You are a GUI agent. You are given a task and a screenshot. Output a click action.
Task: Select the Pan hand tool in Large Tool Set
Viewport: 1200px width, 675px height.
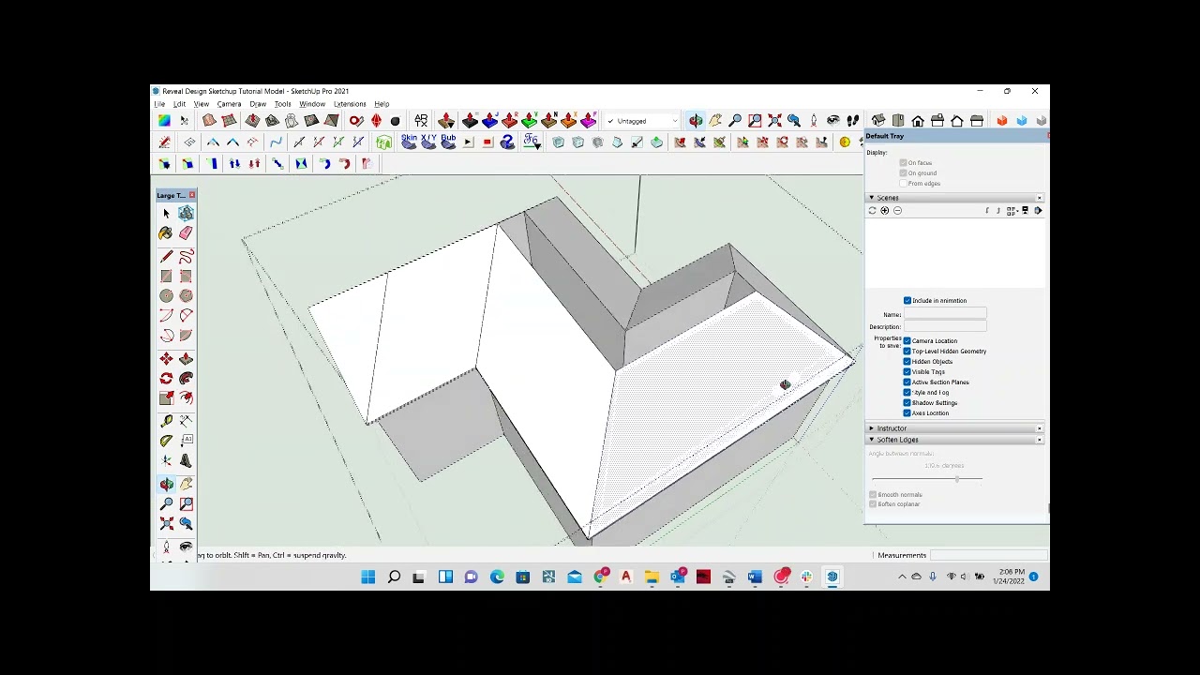click(186, 484)
